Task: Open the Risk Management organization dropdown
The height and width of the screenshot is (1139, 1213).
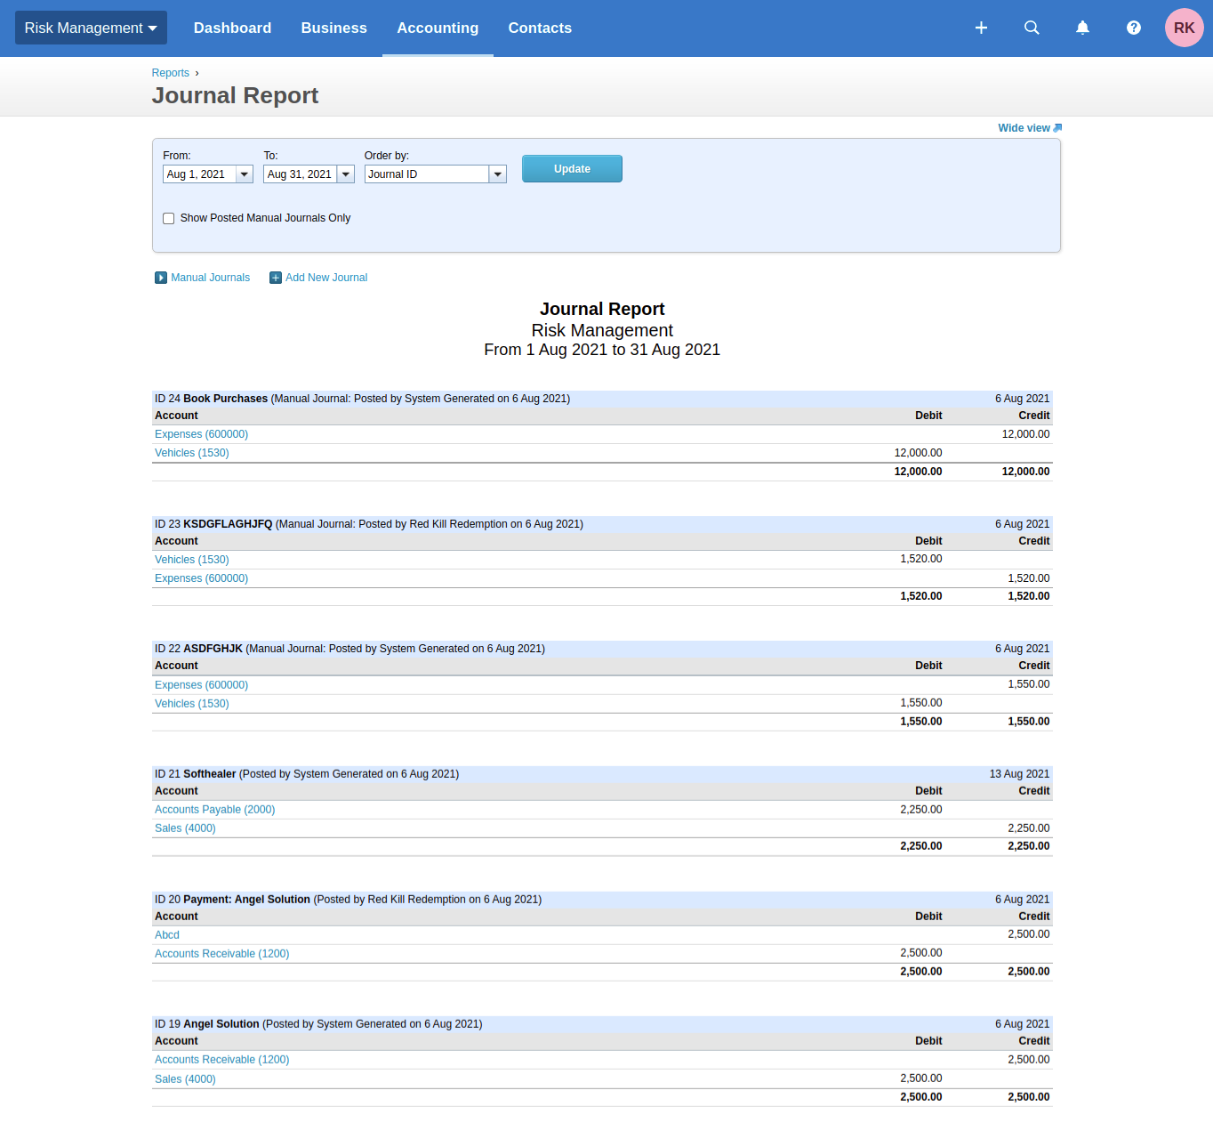Action: click(90, 28)
